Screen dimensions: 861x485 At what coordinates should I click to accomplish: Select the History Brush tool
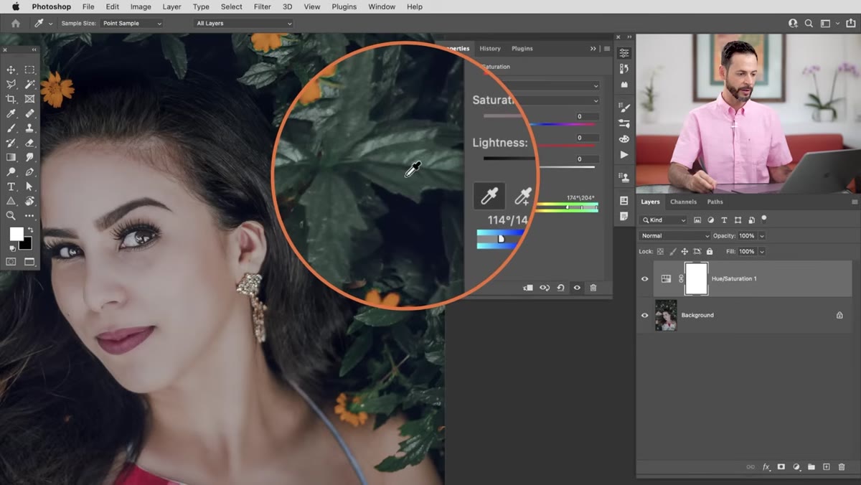point(11,143)
